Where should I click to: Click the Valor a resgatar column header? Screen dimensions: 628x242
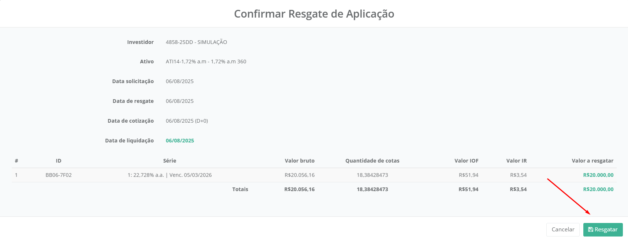(592, 161)
